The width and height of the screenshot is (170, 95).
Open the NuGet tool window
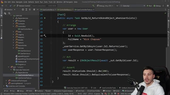coord(116,91)
